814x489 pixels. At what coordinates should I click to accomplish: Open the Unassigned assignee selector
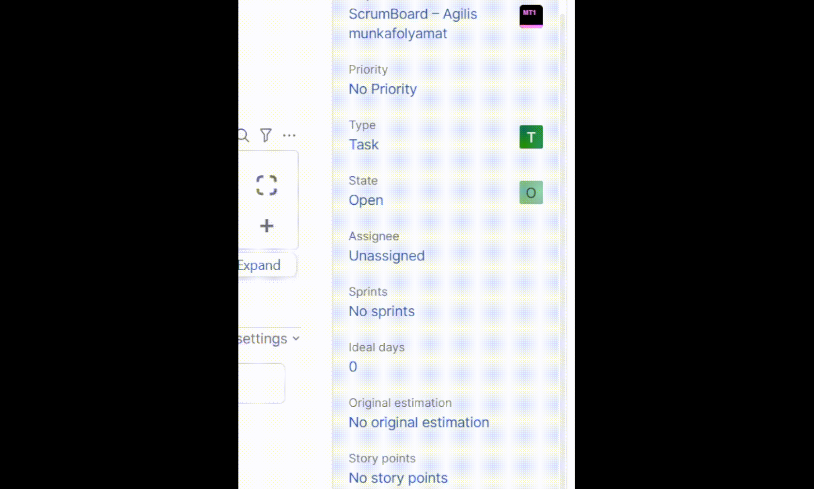pyautogui.click(x=387, y=256)
